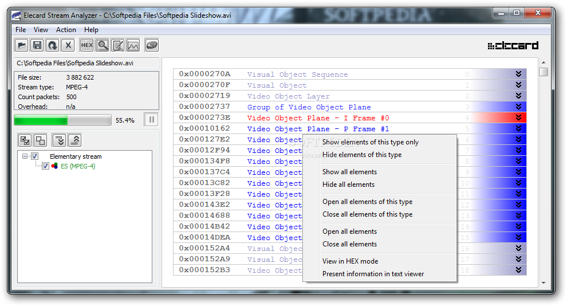Click the X close file toolbar icon

point(68,46)
